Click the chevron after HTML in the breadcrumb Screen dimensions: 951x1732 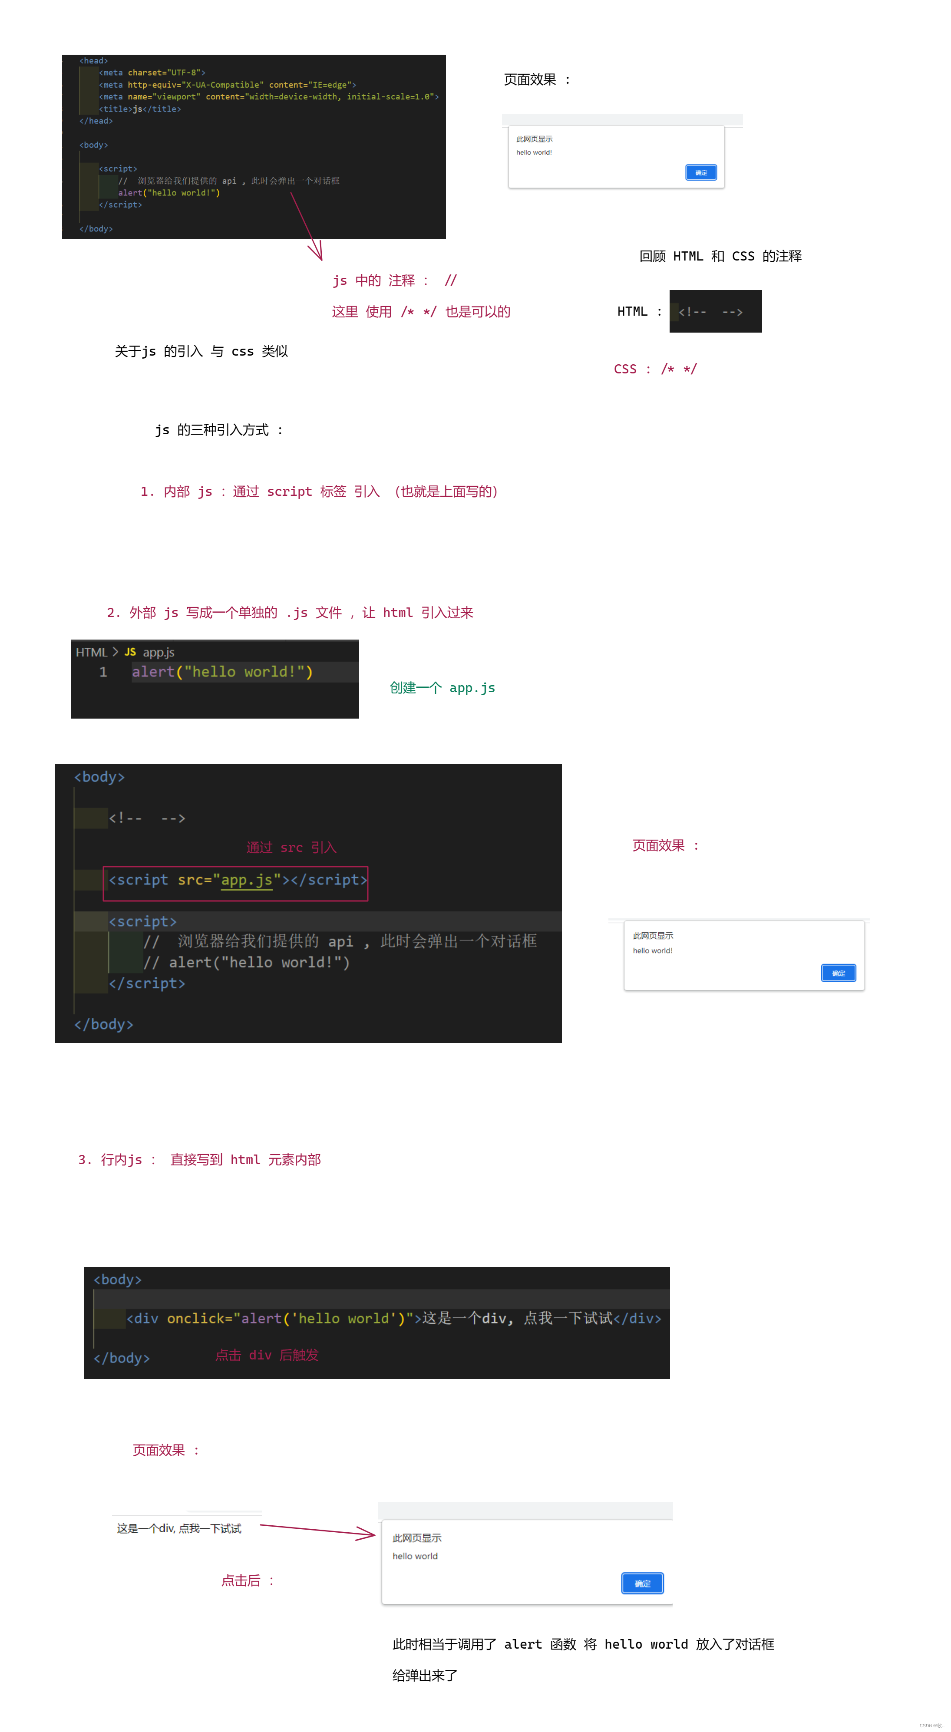(116, 652)
